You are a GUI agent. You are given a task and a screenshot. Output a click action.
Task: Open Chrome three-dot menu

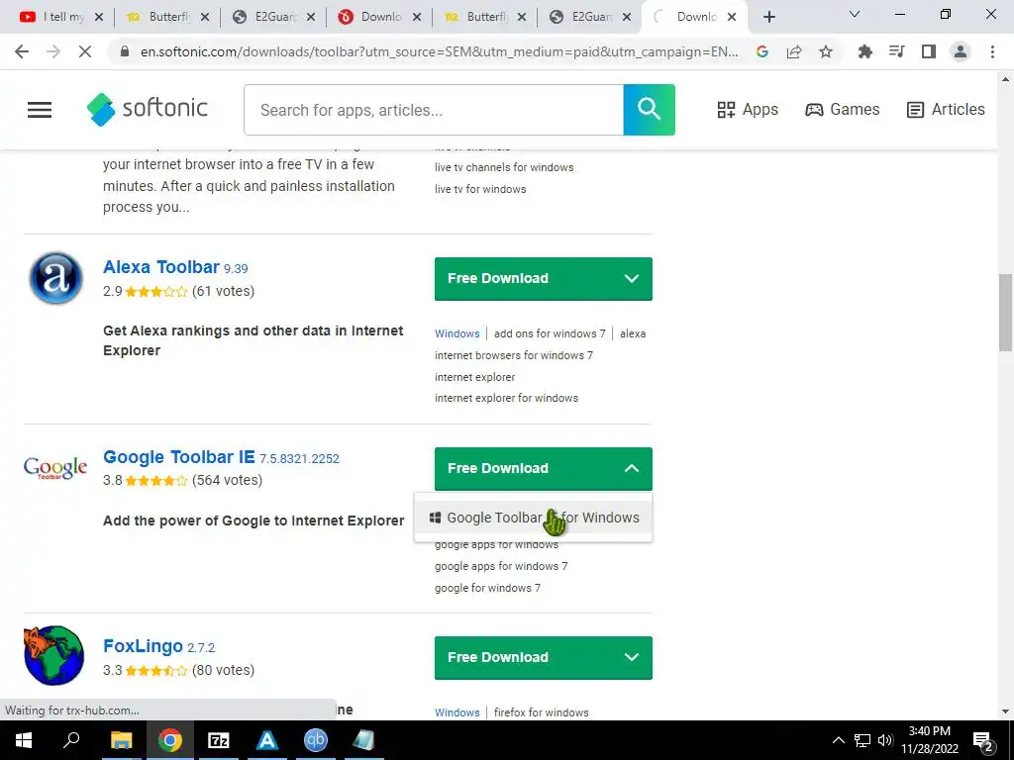click(992, 51)
